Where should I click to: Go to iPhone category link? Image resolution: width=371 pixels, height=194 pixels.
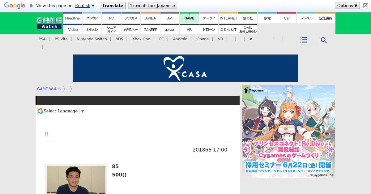[x=203, y=39]
